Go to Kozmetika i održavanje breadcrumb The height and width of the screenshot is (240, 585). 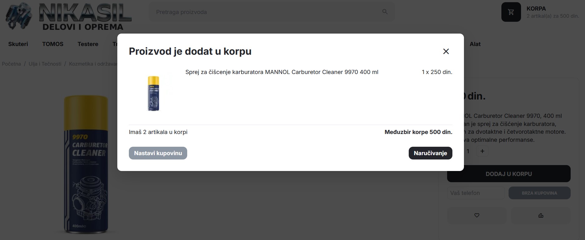pos(93,64)
